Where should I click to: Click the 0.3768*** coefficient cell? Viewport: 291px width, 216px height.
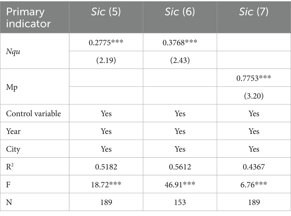pos(180,42)
